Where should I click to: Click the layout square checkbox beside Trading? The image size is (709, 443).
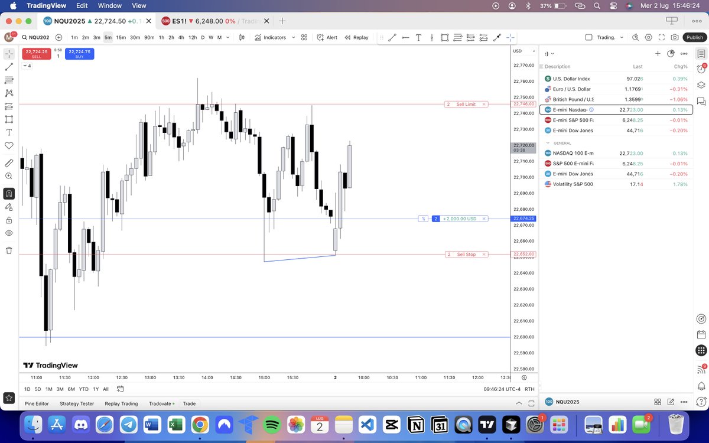coord(588,37)
